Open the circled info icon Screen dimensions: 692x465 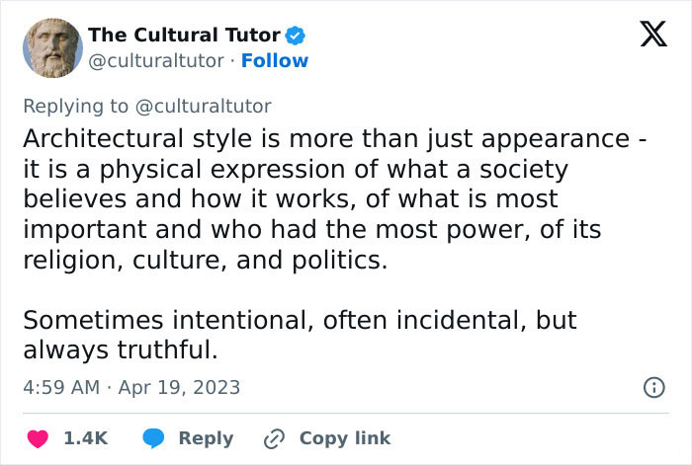pos(654,388)
